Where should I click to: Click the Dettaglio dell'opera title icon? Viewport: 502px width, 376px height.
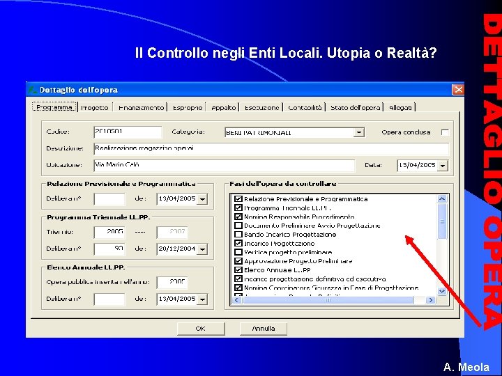32,90
